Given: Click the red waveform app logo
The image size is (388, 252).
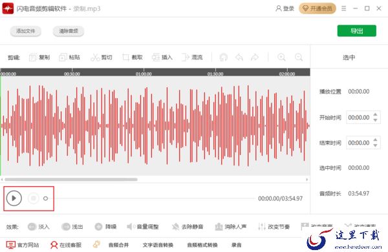Looking at the screenshot, I should coord(8,8).
